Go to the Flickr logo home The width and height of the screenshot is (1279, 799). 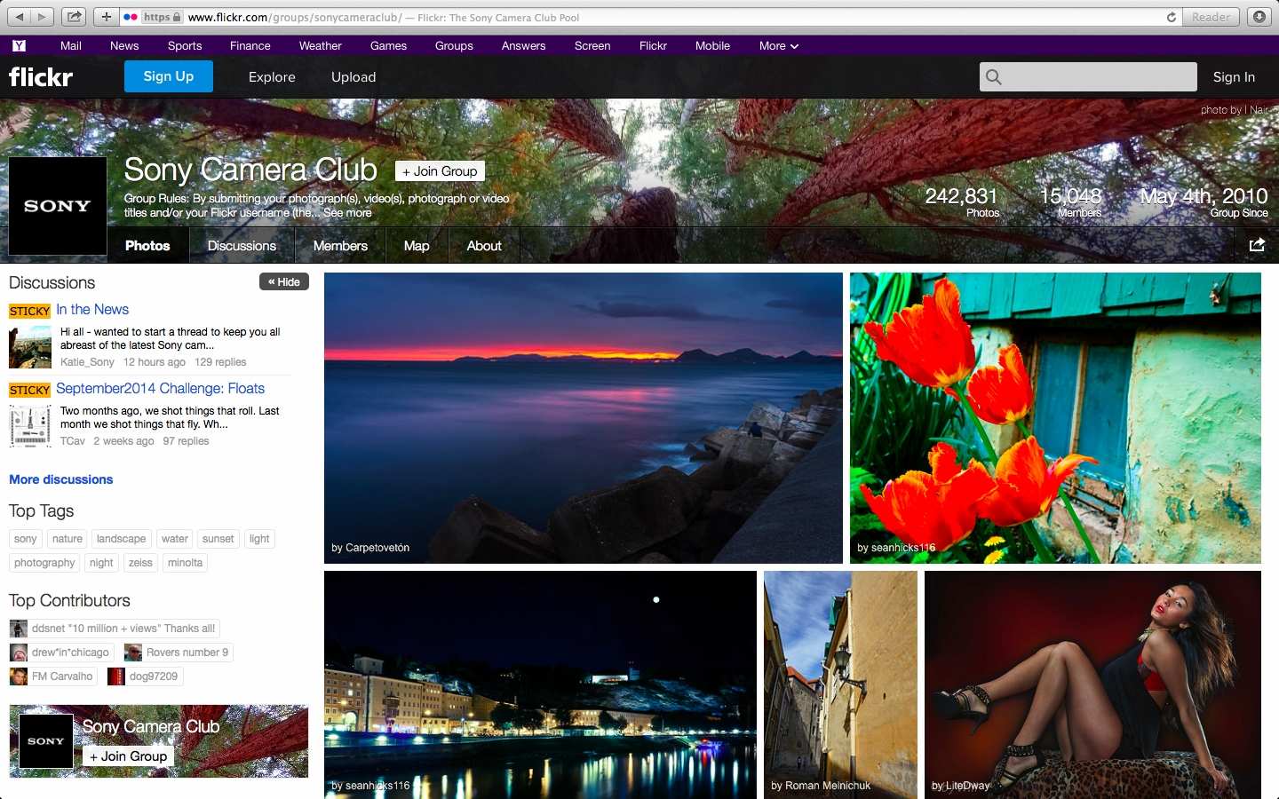tap(41, 77)
